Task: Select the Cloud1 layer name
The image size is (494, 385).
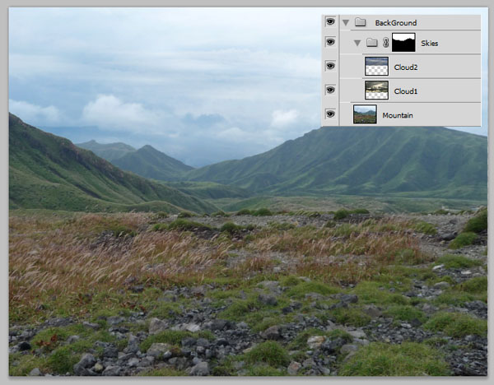Action: point(405,91)
